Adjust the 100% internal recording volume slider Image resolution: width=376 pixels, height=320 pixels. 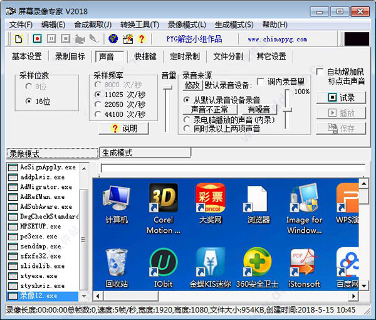tap(287, 110)
